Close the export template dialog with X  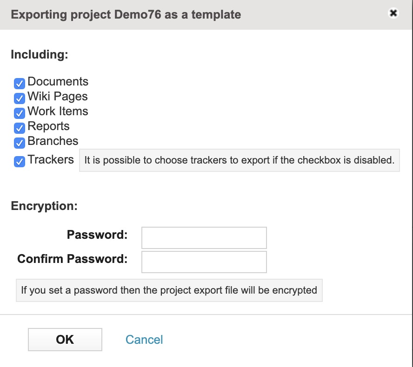click(x=393, y=13)
